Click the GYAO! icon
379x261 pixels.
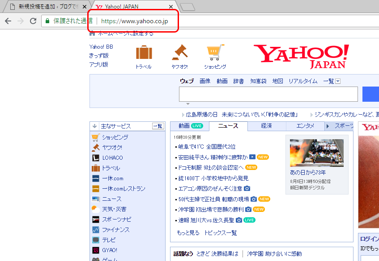tap(96, 250)
